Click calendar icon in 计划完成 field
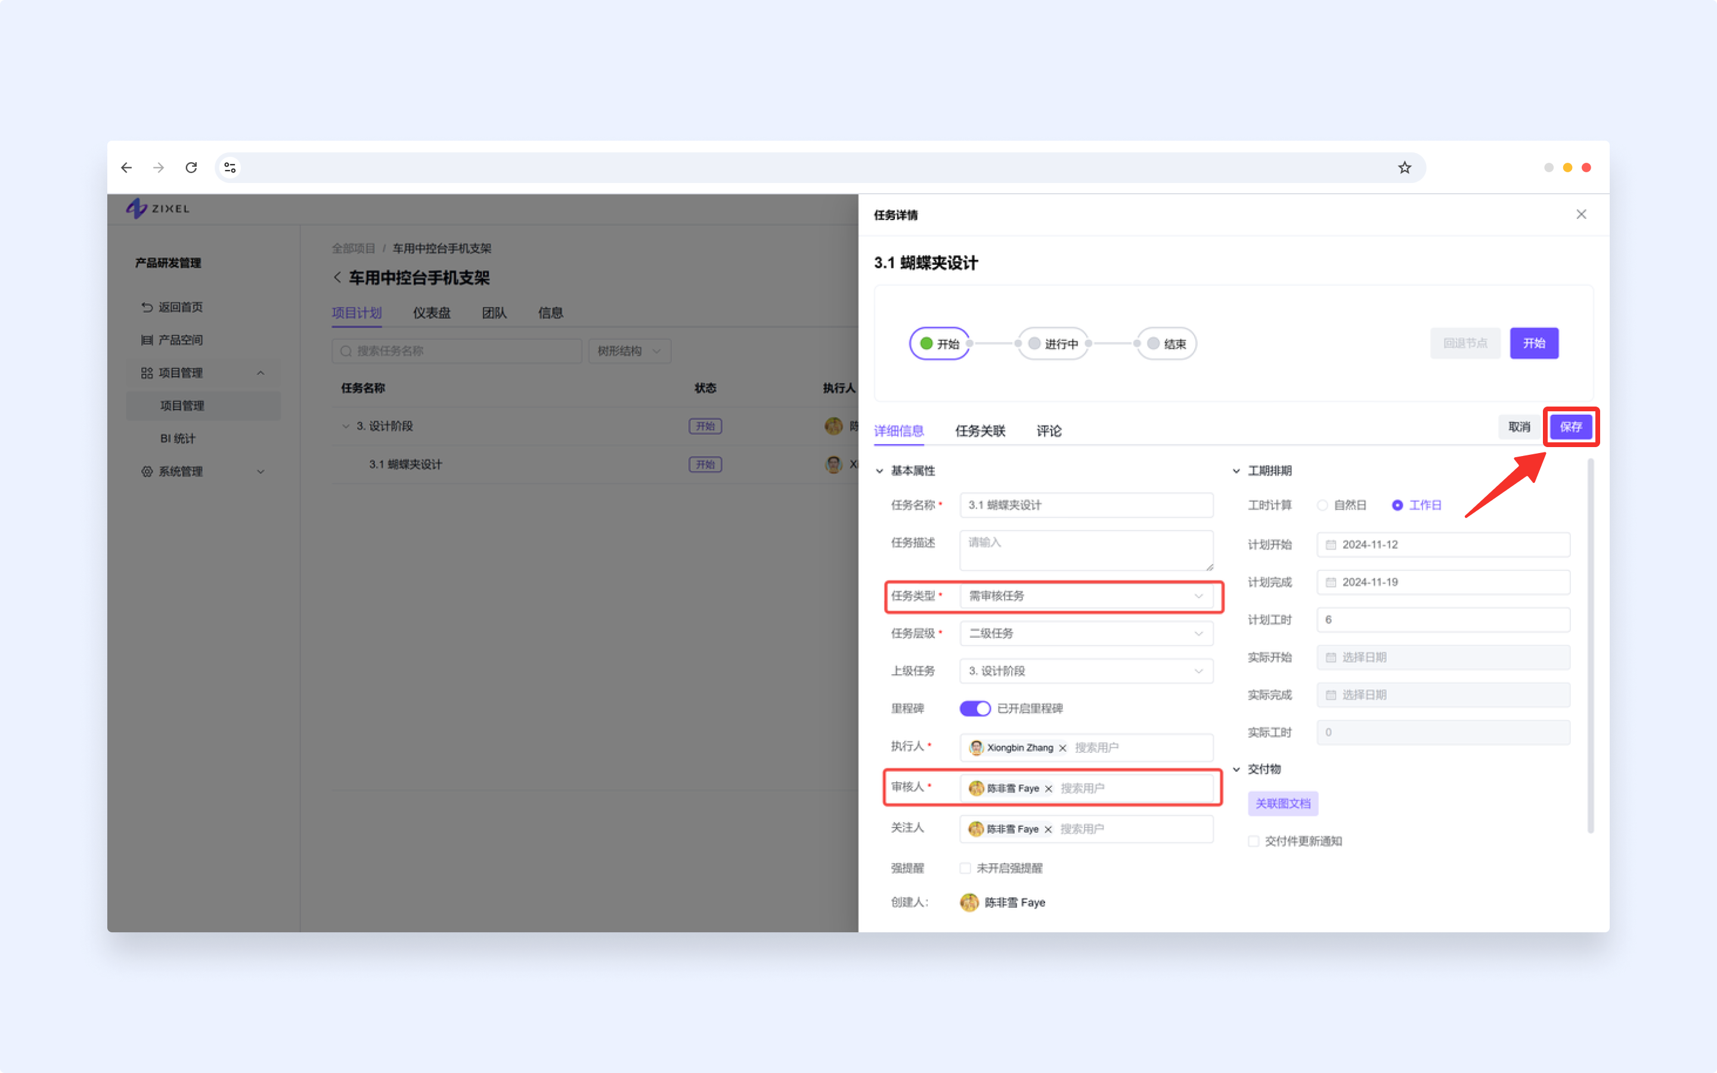Screen dimensions: 1717x1073 [x=1331, y=582]
